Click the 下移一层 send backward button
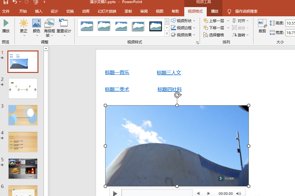The image size is (295, 196). (214, 28)
